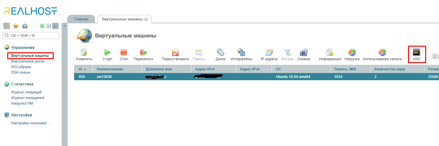
Task: Sort table by the Id column
Action: click(x=83, y=69)
